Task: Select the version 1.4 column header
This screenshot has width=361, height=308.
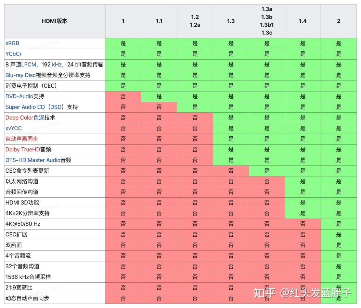Action: point(303,21)
